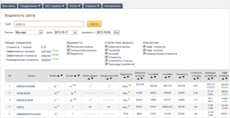Sort Стоимость column header ascending
The width and height of the screenshot is (230, 118).
(x=180, y=77)
